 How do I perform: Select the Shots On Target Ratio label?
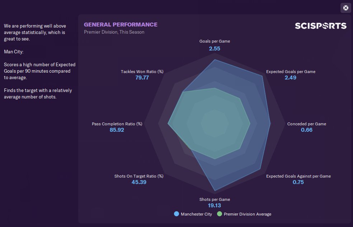pyautogui.click(x=139, y=176)
